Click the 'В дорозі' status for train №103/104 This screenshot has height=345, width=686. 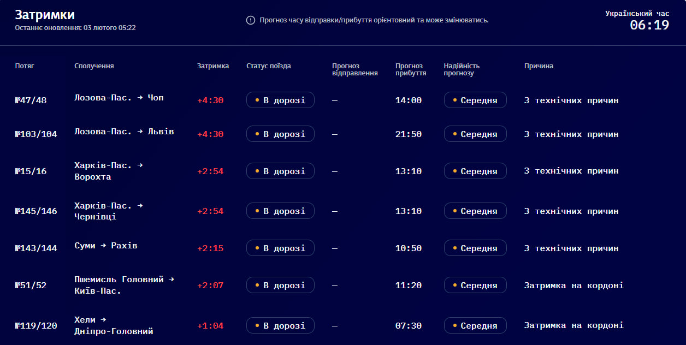[280, 134]
